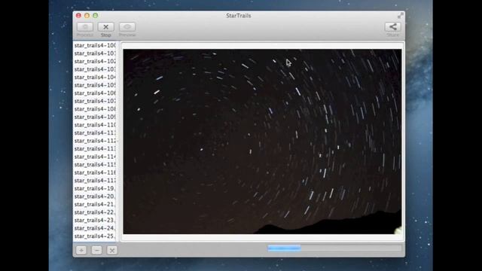Select file star_trails4-111 in list
Image resolution: width=482 pixels, height=271 pixels.
tap(95, 133)
